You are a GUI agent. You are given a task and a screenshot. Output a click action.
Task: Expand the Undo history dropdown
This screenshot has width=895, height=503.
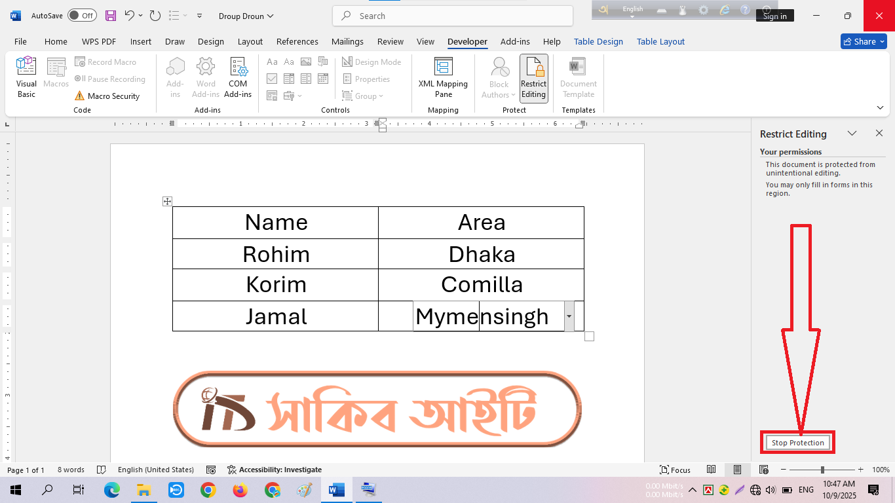141,16
